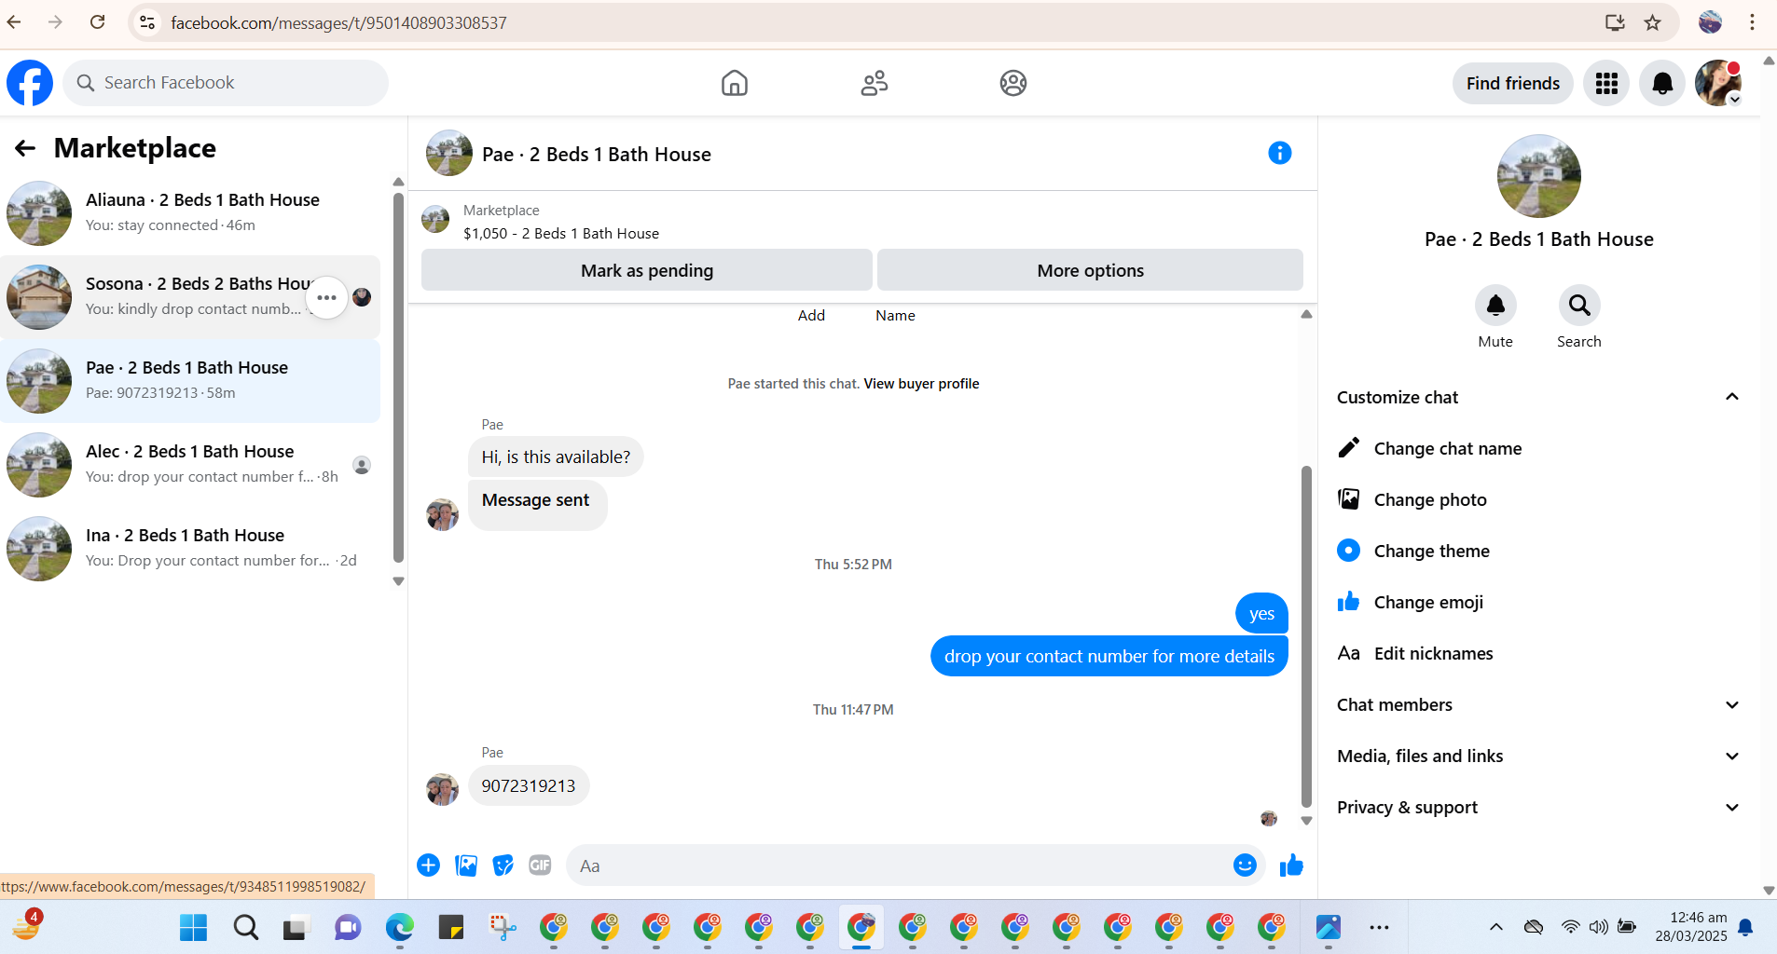
Task: Expand Media, files and links section
Action: 1732,756
